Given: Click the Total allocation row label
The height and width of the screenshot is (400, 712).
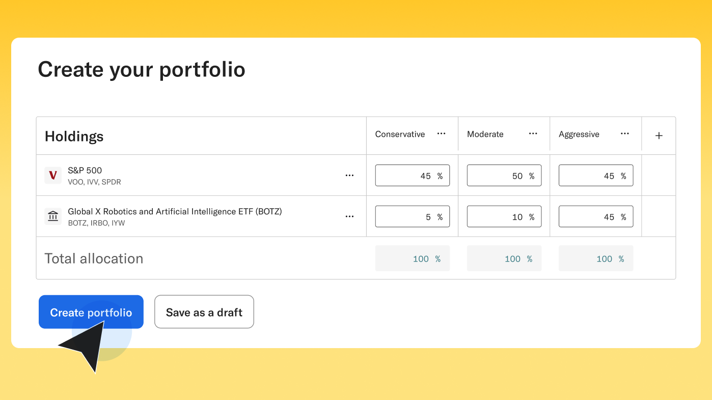Looking at the screenshot, I should [93, 259].
